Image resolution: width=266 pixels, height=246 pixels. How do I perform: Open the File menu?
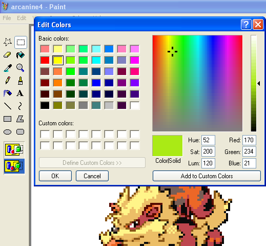click(7, 18)
